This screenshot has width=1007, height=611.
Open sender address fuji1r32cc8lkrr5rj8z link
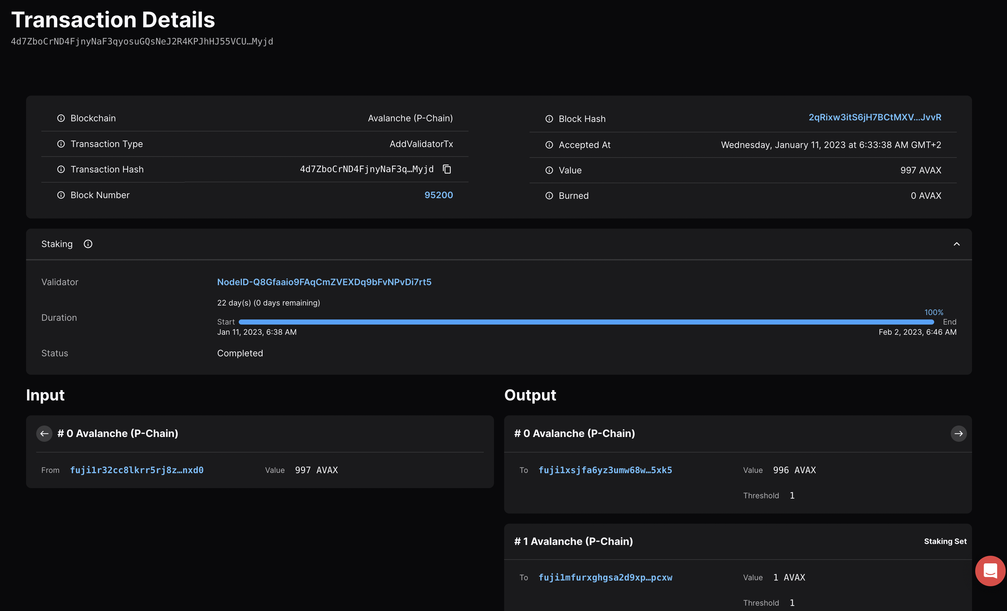point(136,470)
